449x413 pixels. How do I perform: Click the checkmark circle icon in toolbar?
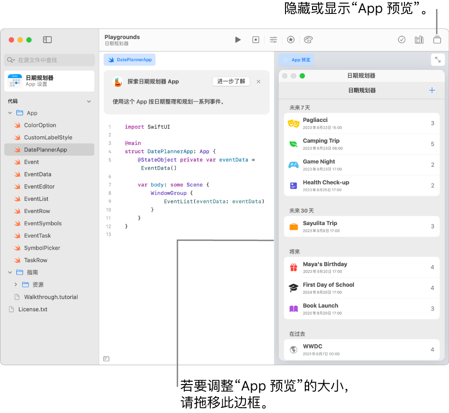point(402,40)
